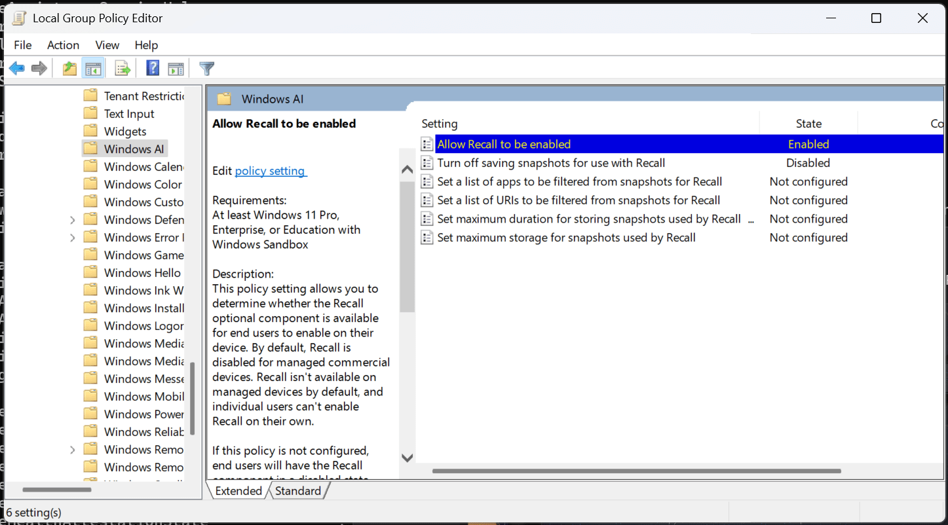948x525 pixels.
Task: Click the 'policy setting' edit link
Action: pos(270,171)
